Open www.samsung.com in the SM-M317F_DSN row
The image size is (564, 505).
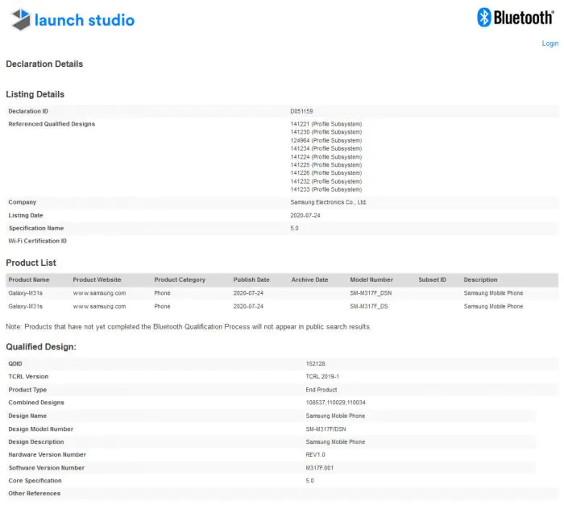(99, 293)
